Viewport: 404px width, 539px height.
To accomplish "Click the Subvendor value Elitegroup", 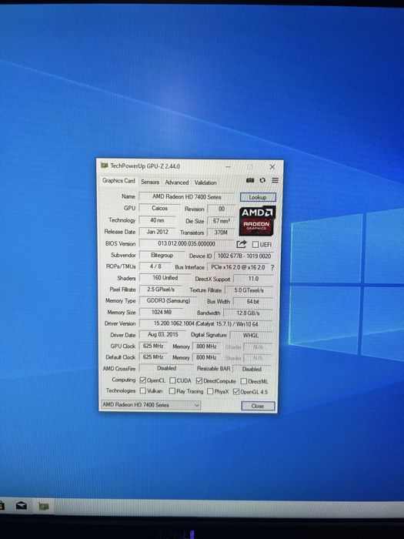I will 162,255.
